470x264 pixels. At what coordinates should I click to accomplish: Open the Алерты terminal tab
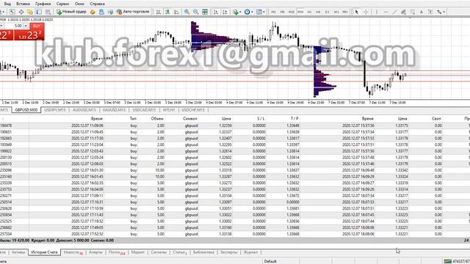click(95, 252)
